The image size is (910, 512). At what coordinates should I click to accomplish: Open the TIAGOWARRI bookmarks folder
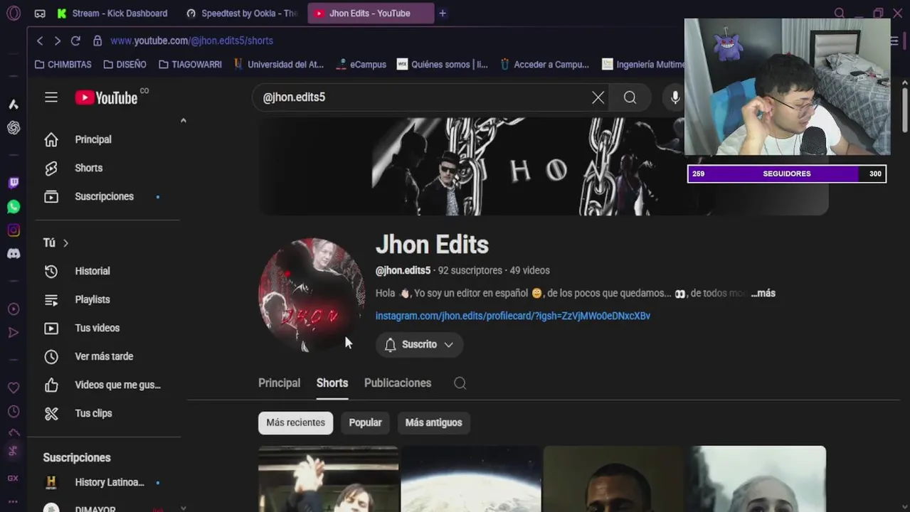[x=190, y=65]
